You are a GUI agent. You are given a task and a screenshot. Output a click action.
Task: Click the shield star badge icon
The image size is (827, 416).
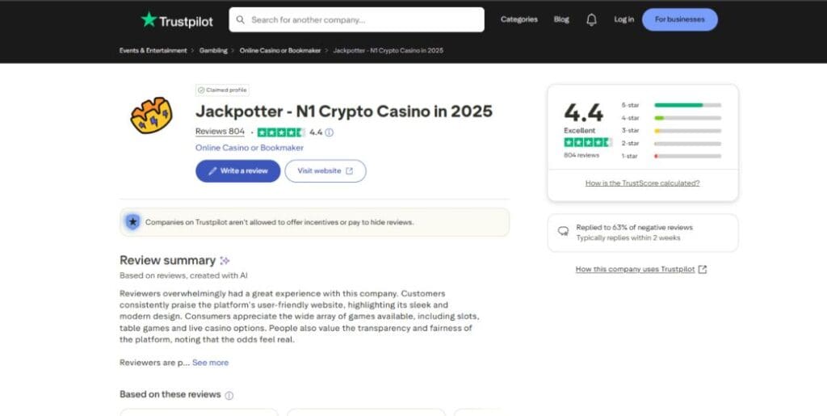(132, 221)
